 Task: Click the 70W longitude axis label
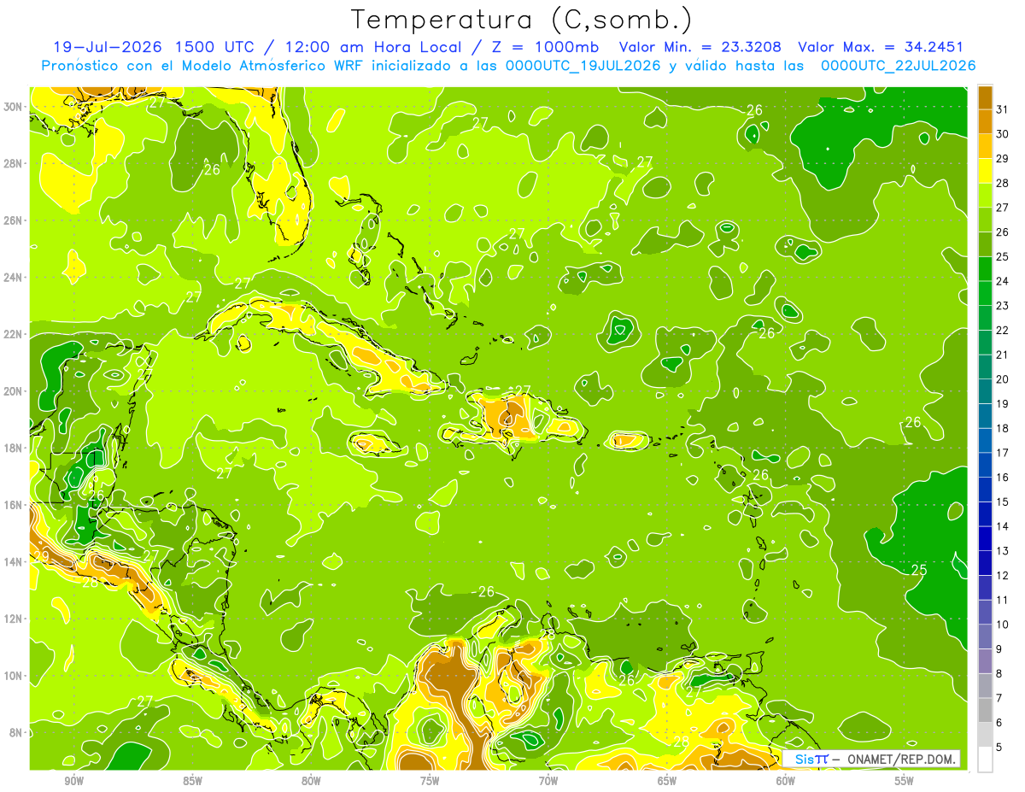point(548,781)
